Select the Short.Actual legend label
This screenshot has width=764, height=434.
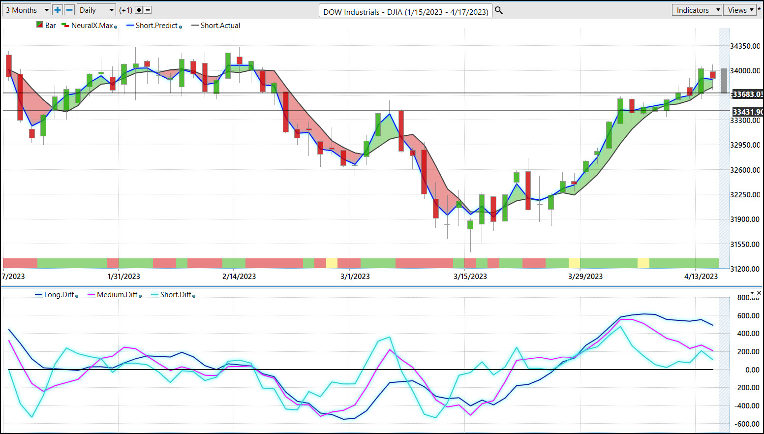point(220,25)
